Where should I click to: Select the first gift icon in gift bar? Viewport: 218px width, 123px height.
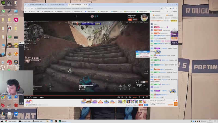click(83, 101)
